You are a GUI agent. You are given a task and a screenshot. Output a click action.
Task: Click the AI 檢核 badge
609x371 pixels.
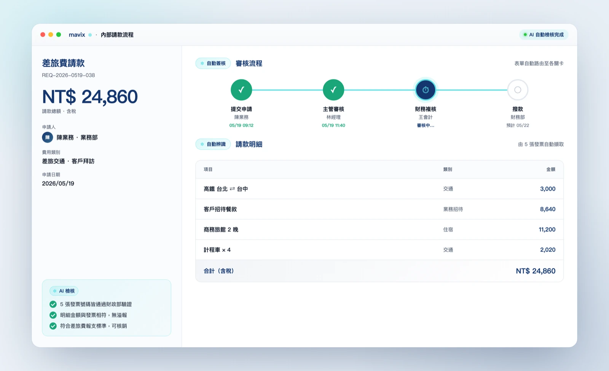[64, 291]
